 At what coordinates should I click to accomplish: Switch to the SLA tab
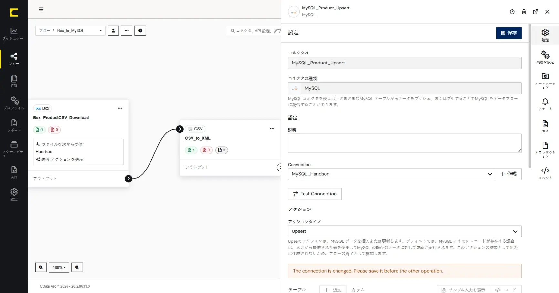tap(545, 126)
